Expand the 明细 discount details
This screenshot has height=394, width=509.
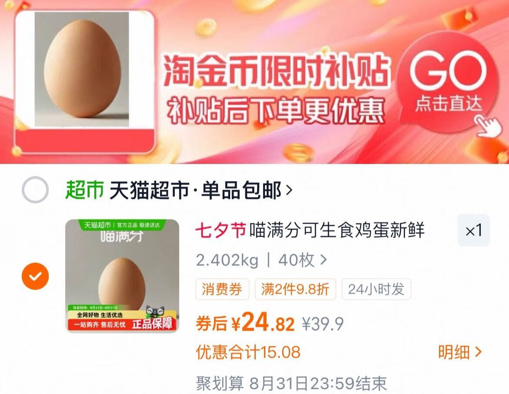460,352
